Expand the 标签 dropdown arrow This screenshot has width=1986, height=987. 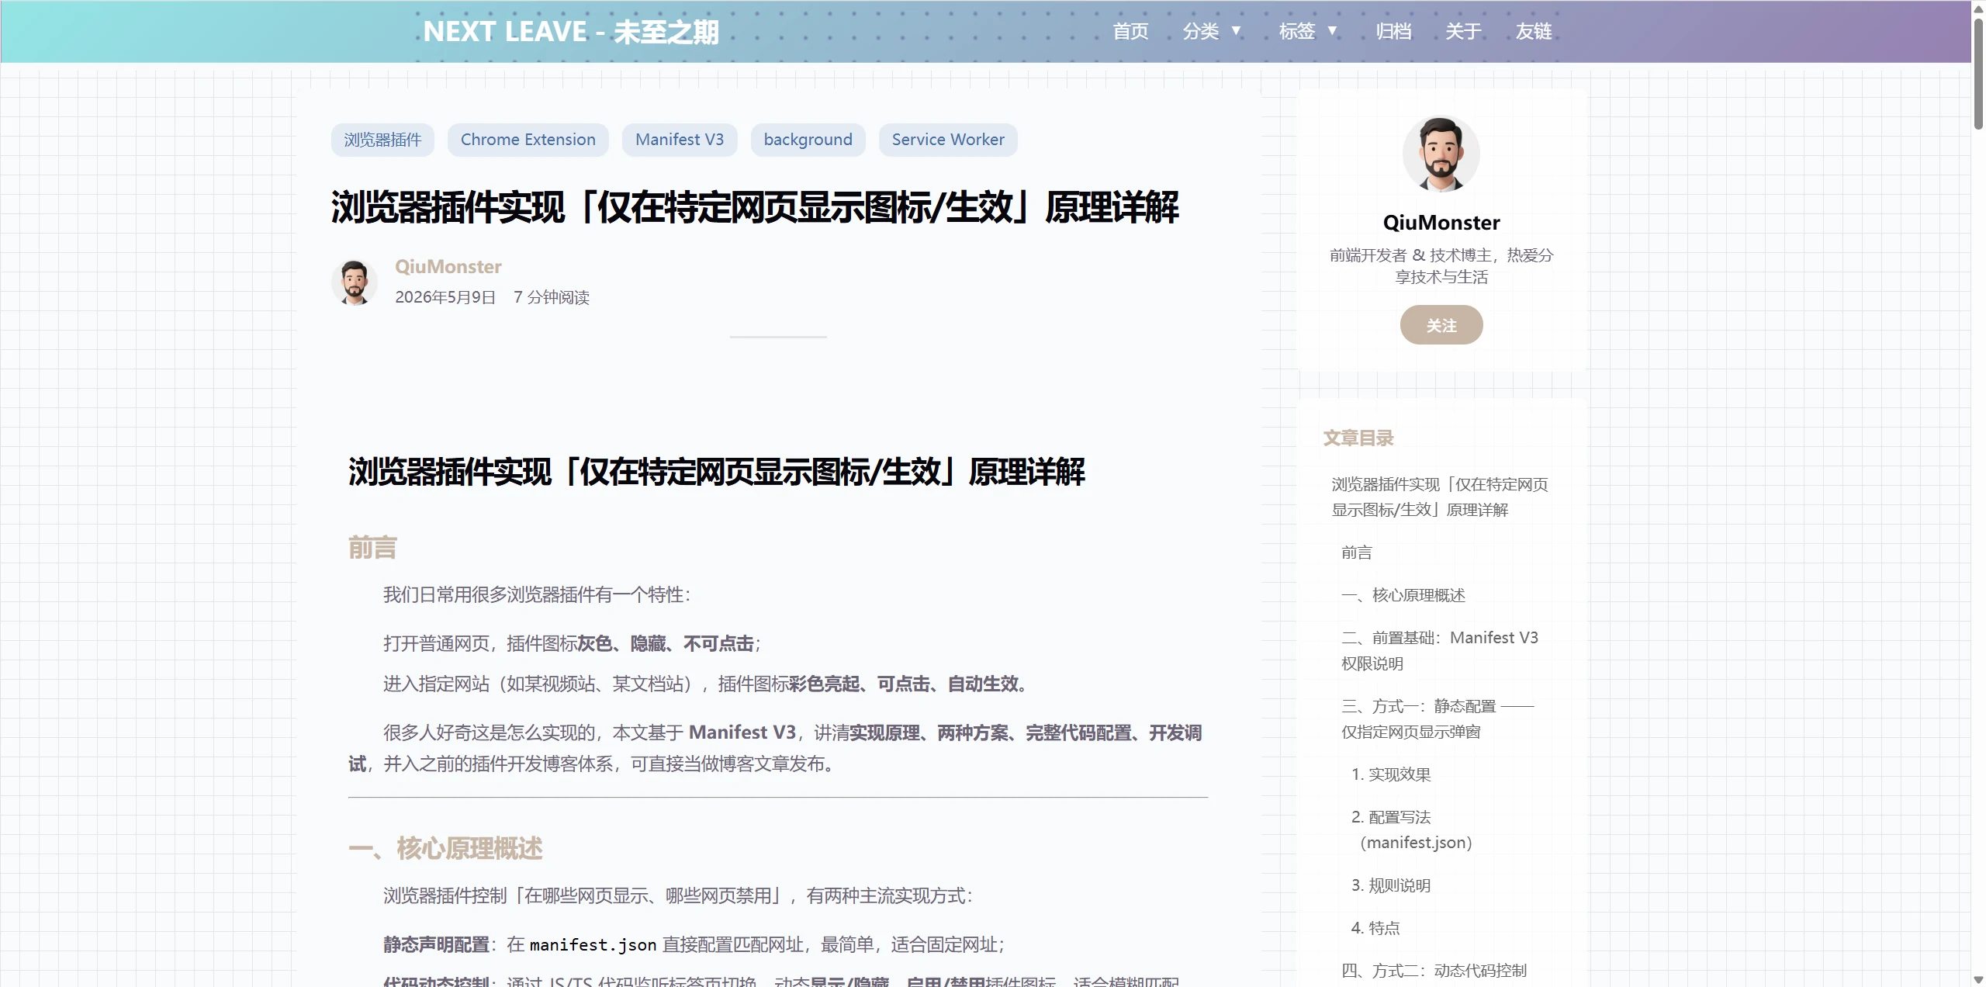[x=1333, y=32]
